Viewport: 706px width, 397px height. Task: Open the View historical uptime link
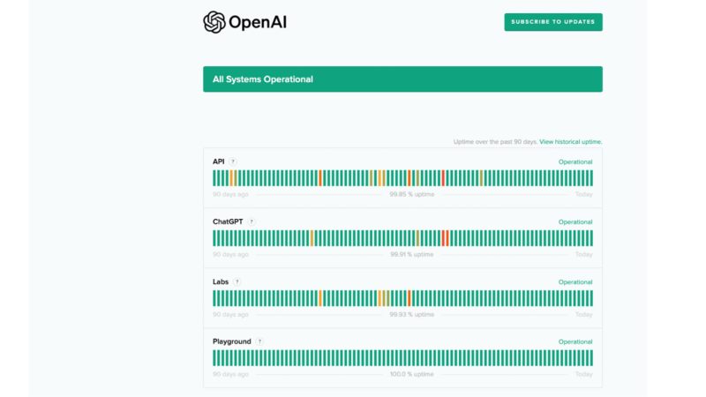click(x=570, y=142)
